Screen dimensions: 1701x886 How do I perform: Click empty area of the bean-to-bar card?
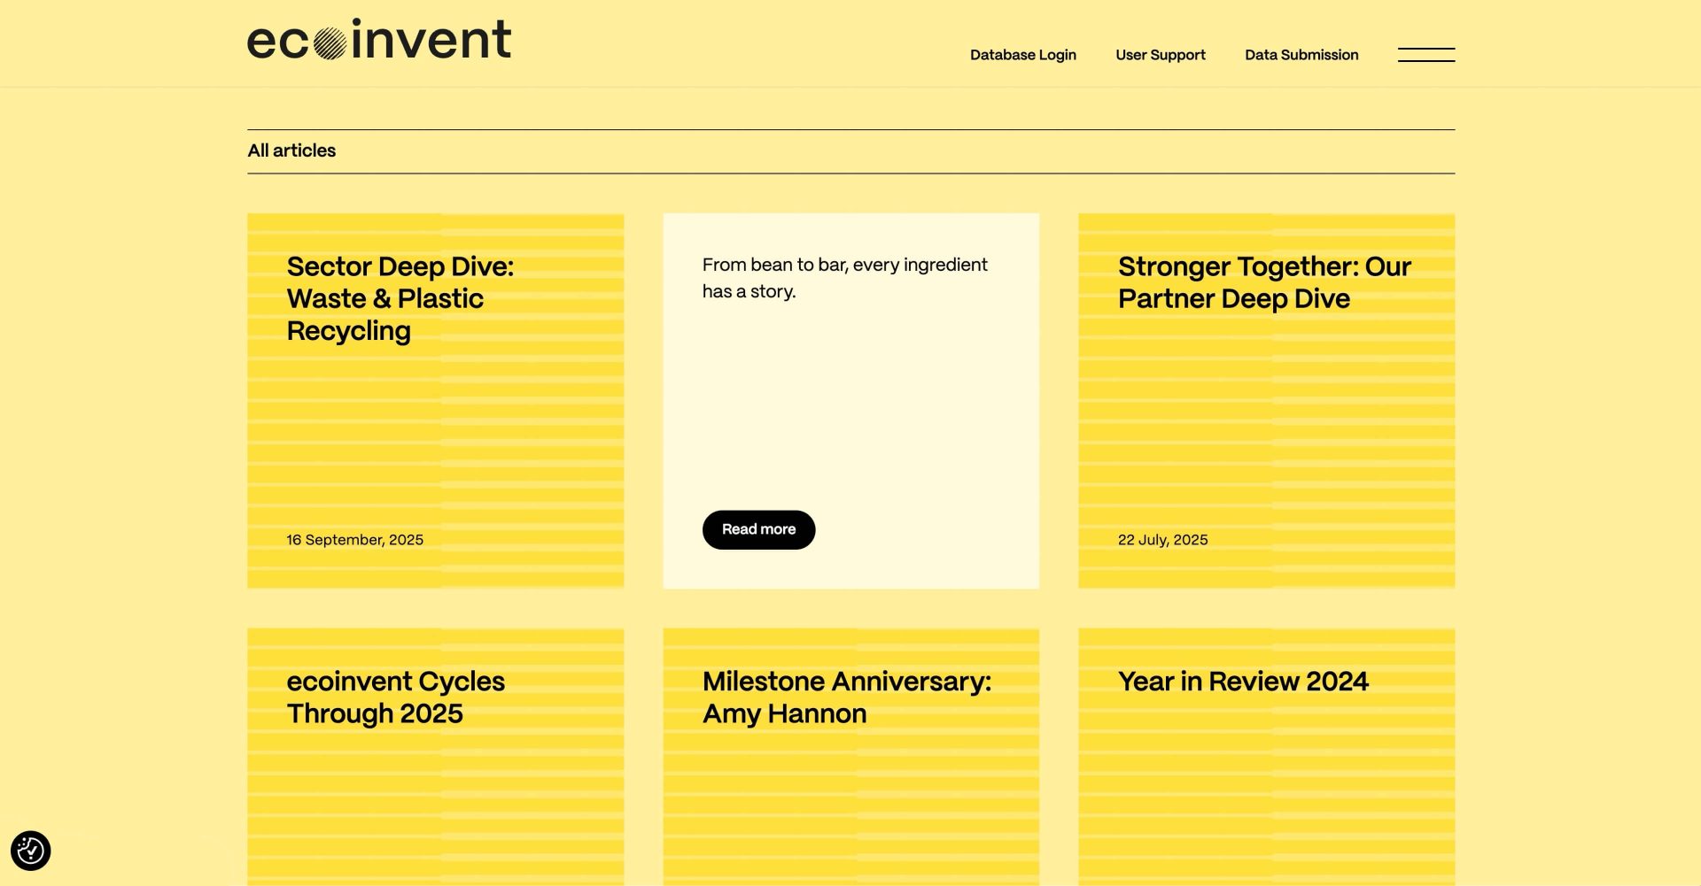click(850, 407)
